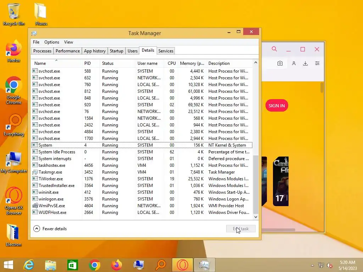This screenshot has width=363, height=272.
Task: Select the winlogon.exe process
Action: point(142,199)
